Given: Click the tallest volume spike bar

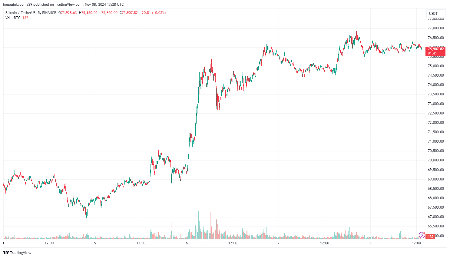Looking at the screenshot, I should coord(199,210).
